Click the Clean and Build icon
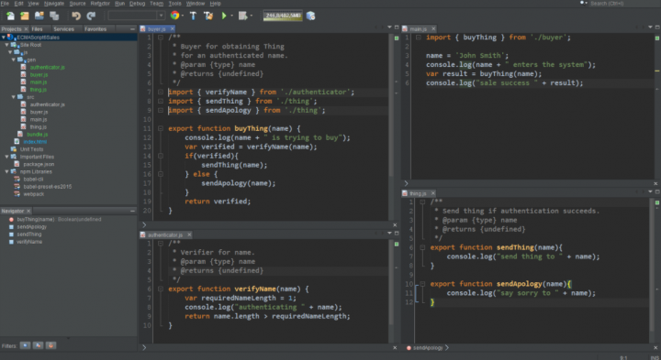The height and width of the screenshot is (360, 661). (x=208, y=16)
